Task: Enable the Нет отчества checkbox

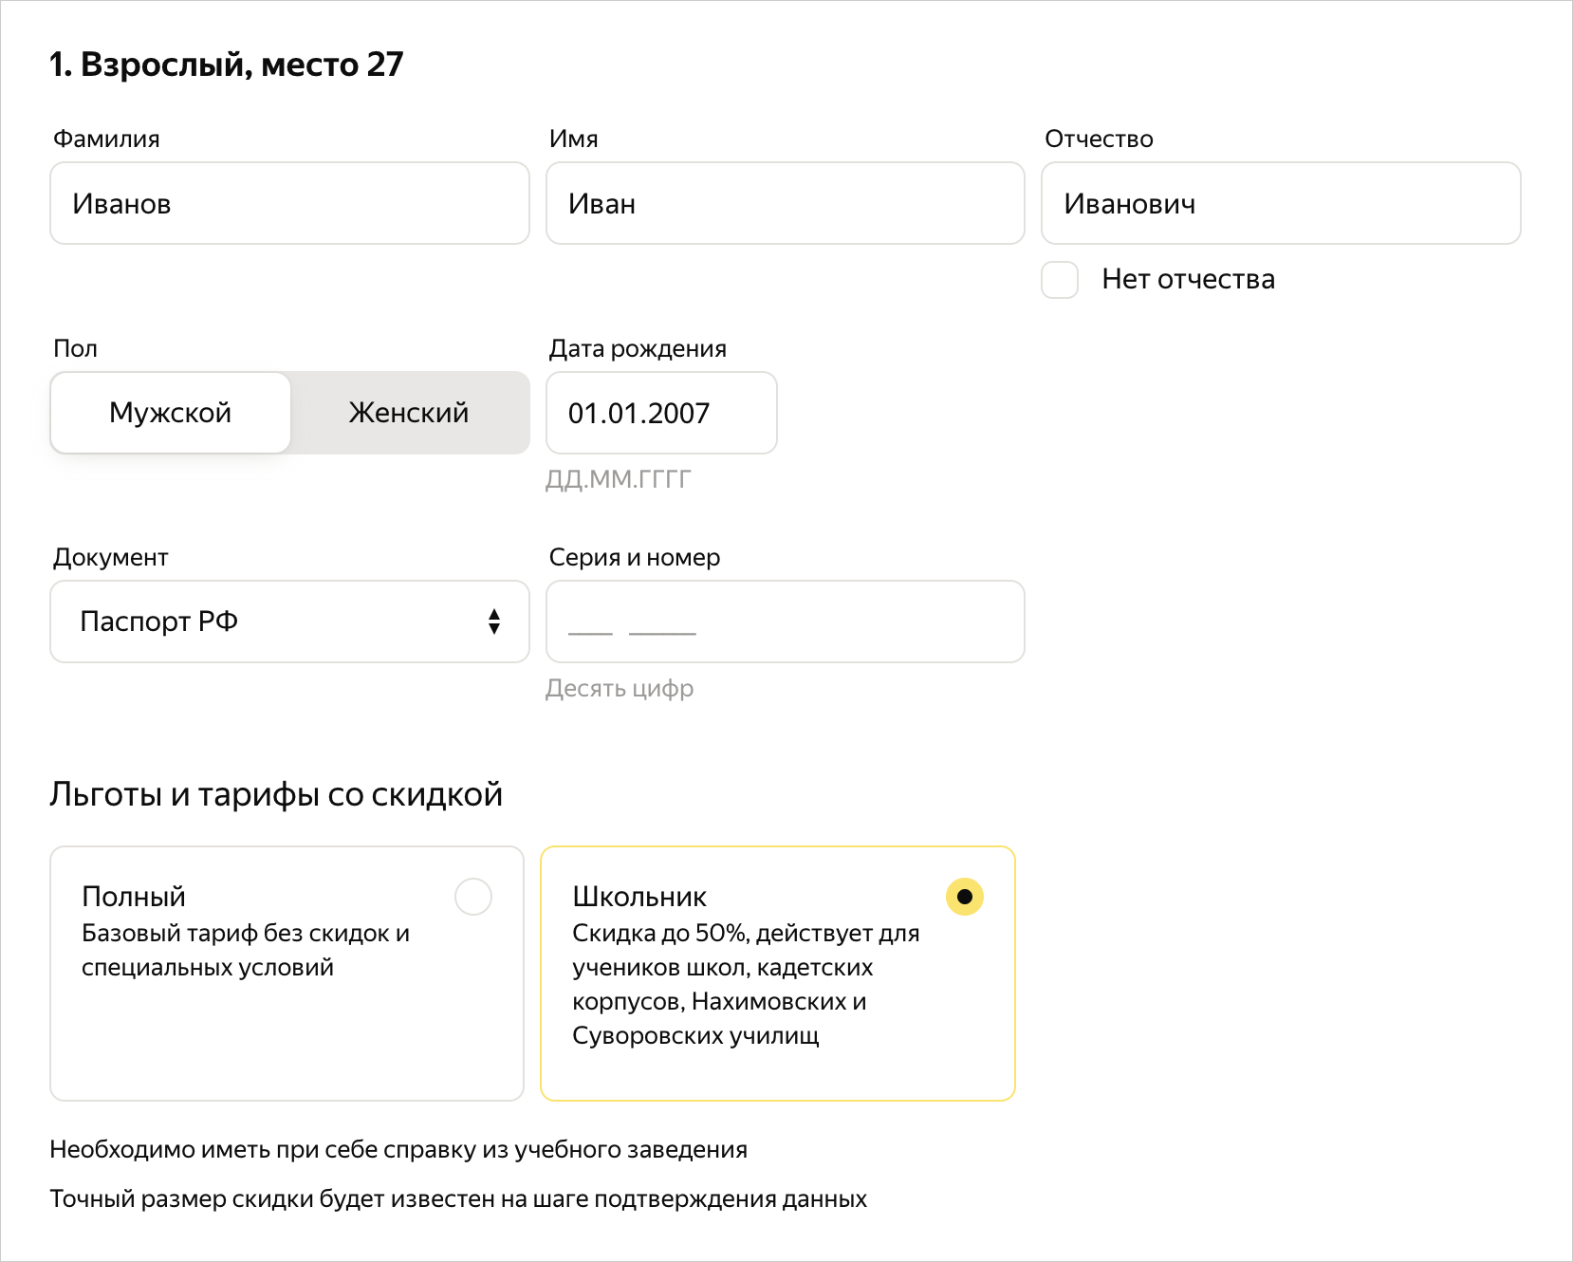Action: (x=1060, y=280)
